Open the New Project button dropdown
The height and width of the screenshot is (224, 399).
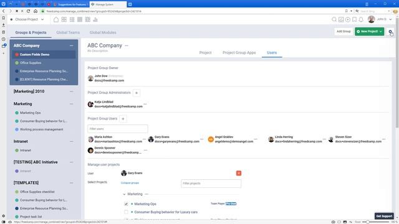pos(381,32)
